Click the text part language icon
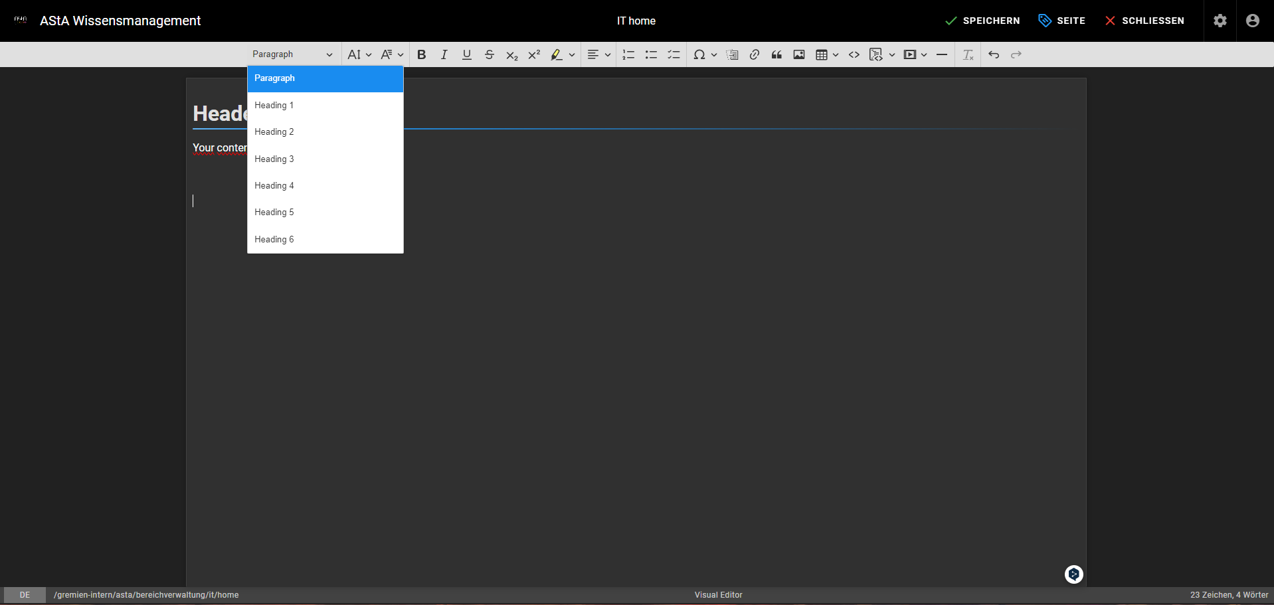 tap(732, 54)
